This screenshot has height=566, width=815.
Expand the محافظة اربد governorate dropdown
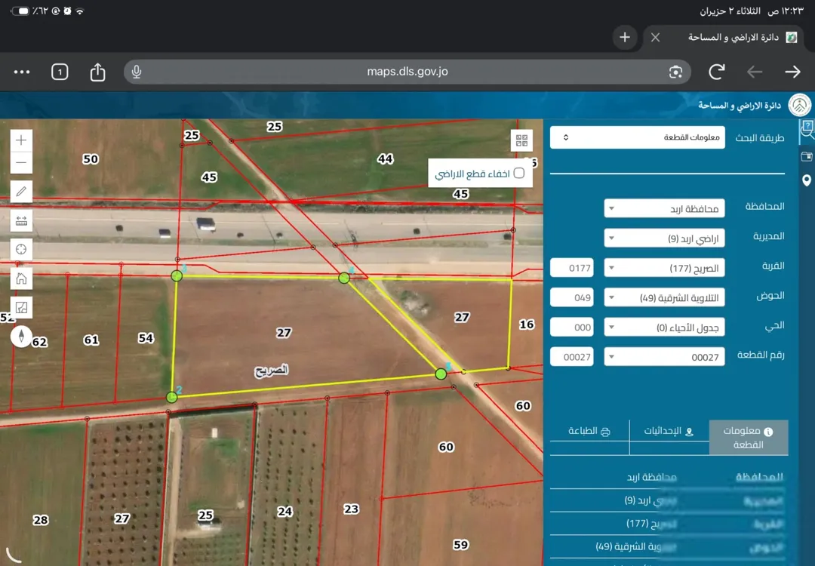[664, 208]
